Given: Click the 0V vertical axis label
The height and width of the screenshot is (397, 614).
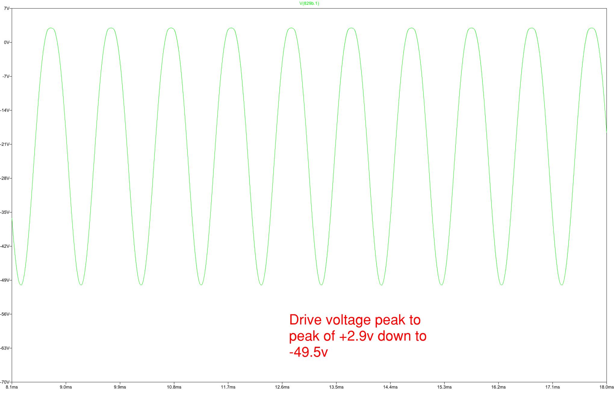Looking at the screenshot, I should (6, 42).
